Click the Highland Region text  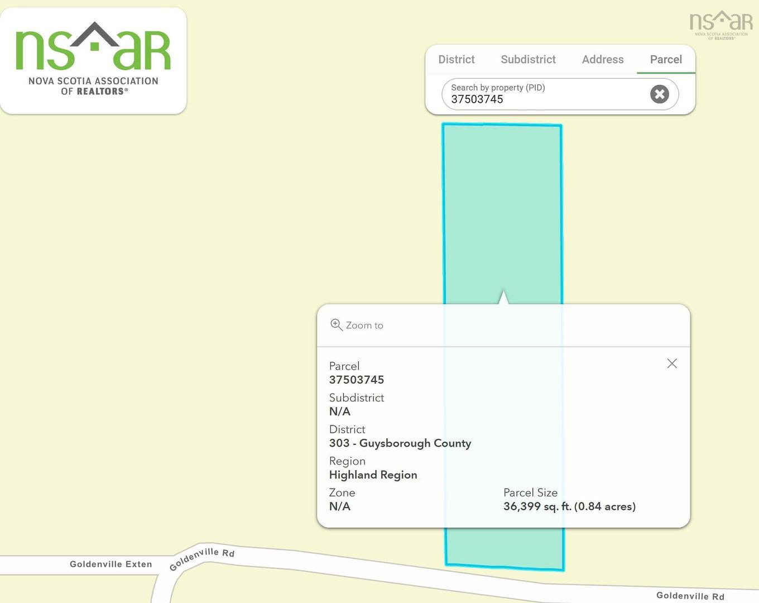coord(373,475)
